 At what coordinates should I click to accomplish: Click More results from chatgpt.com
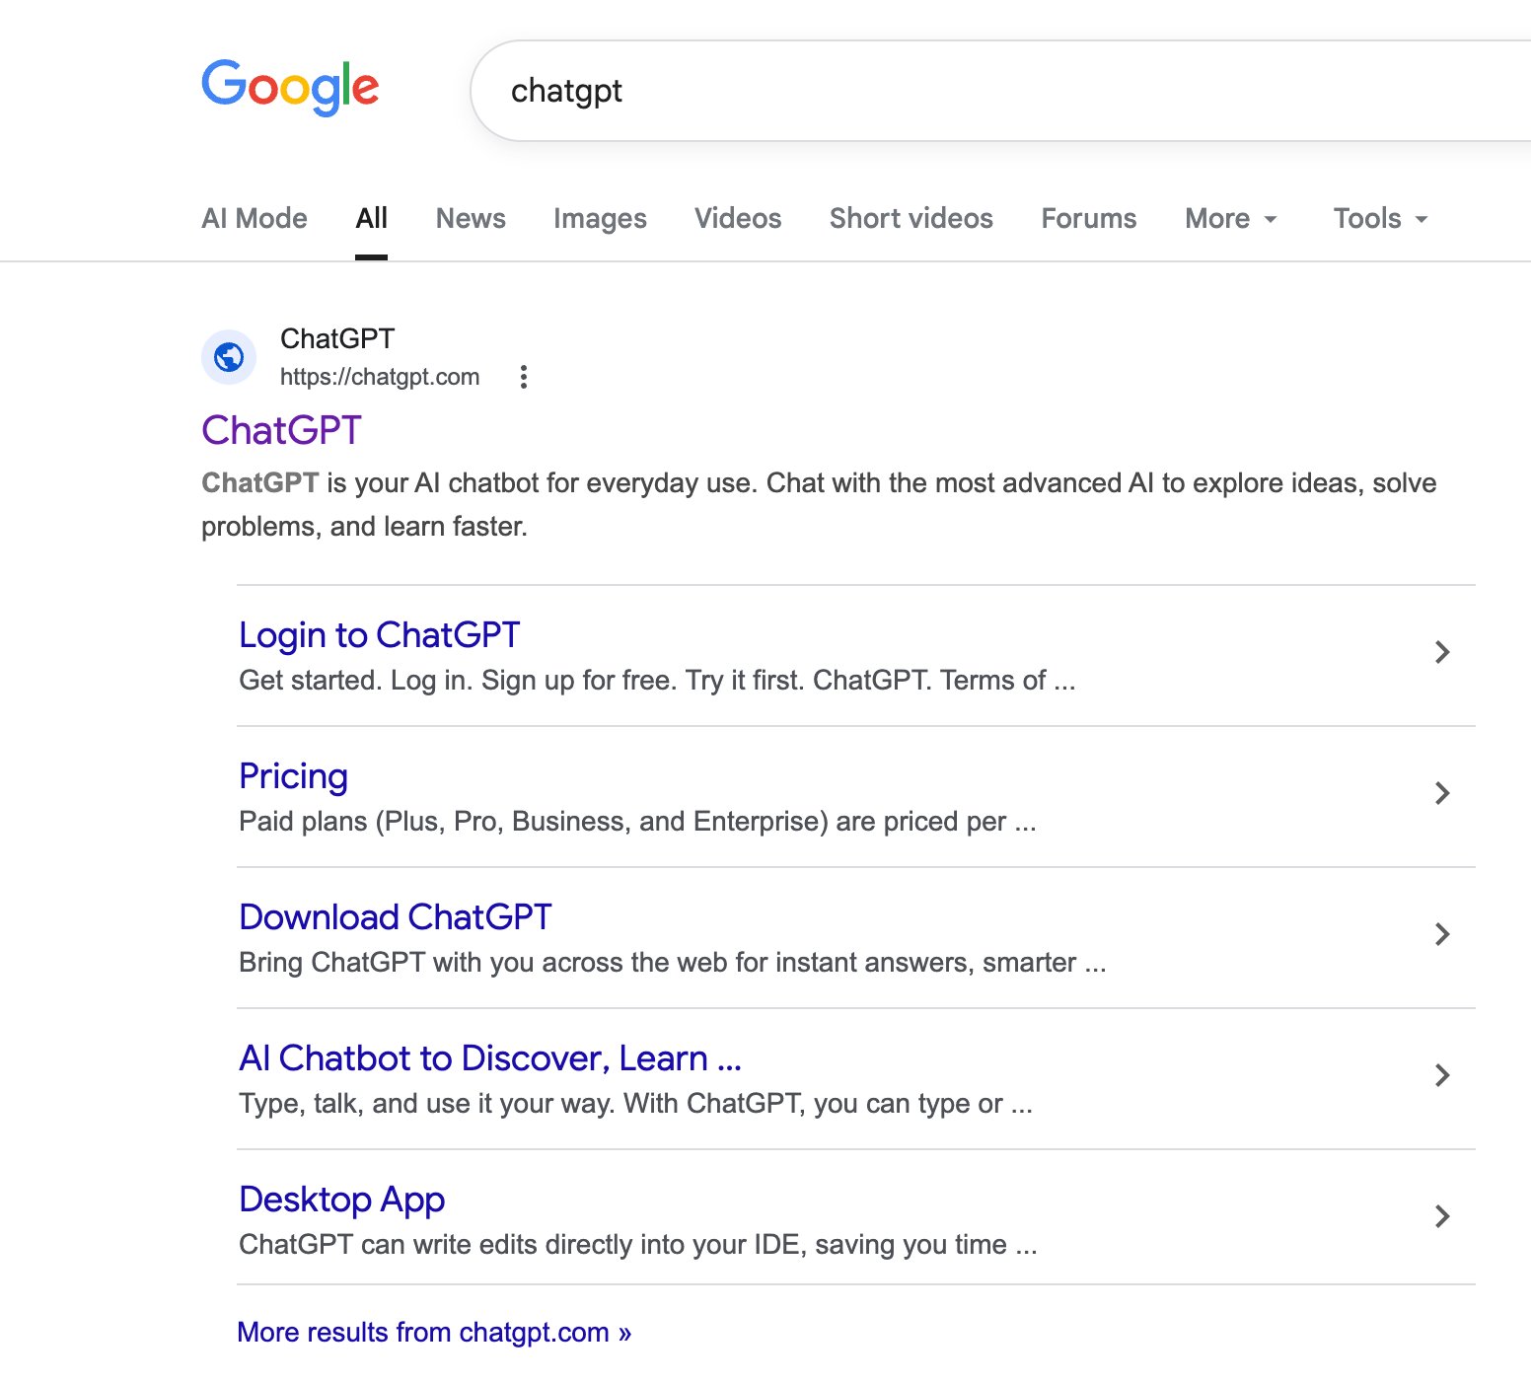coord(432,1332)
